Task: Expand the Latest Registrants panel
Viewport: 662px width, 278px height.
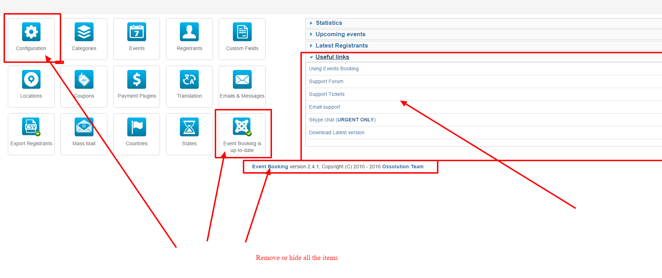Action: pyautogui.click(x=341, y=46)
